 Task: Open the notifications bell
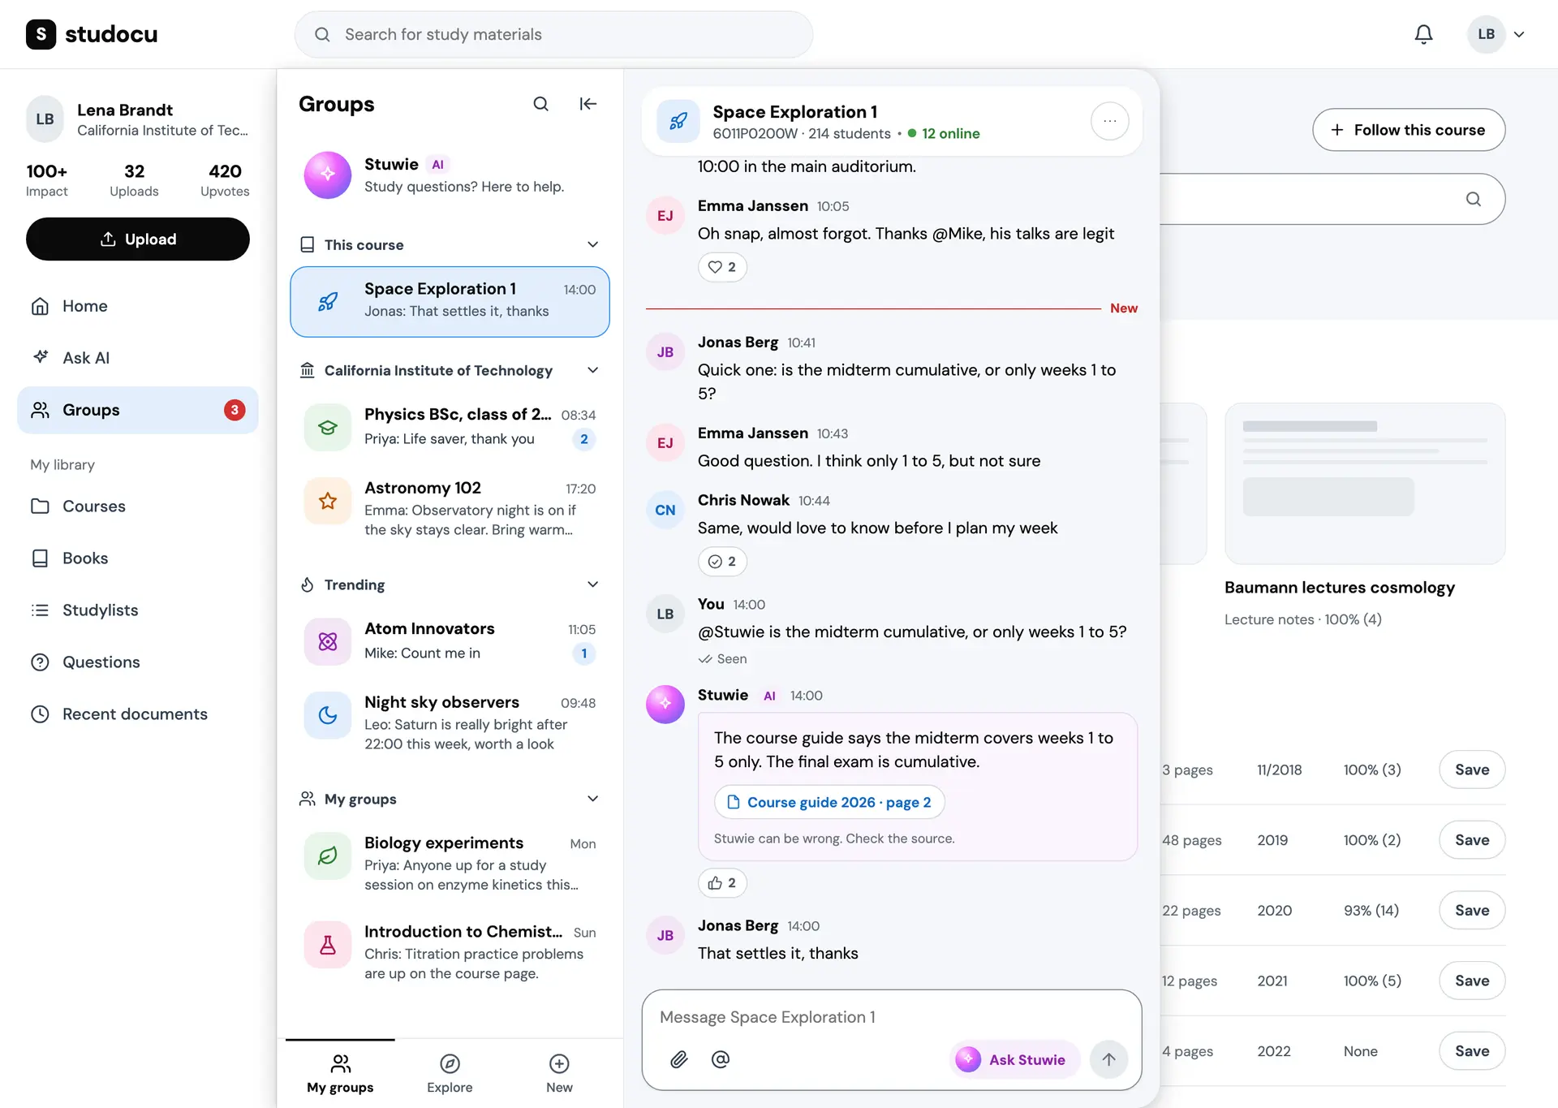[x=1423, y=34]
